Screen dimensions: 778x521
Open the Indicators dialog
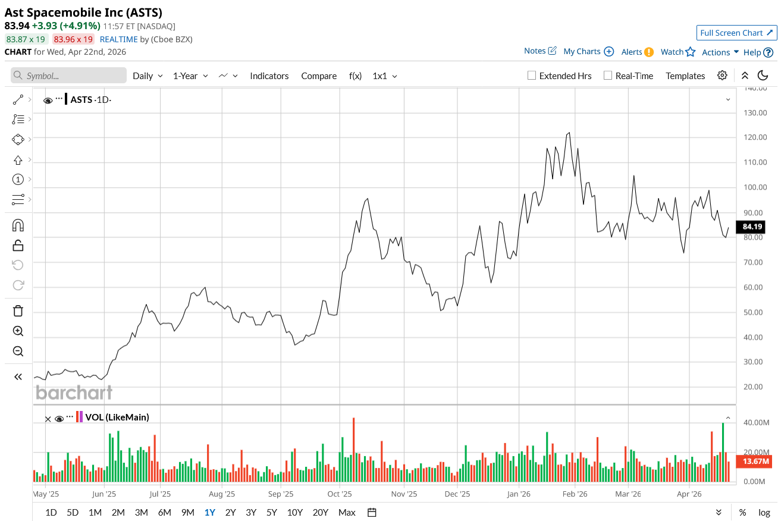point(269,76)
